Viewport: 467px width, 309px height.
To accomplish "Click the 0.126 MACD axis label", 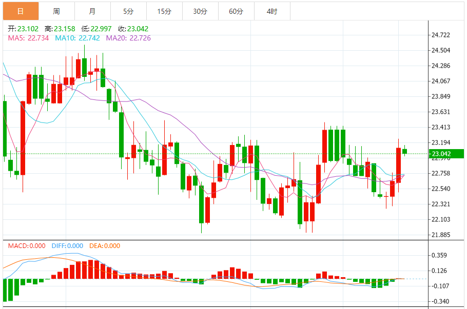I will (x=439, y=271).
